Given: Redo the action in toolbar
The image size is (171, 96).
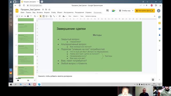Looking at the screenshot, I should (x=25, y=16).
